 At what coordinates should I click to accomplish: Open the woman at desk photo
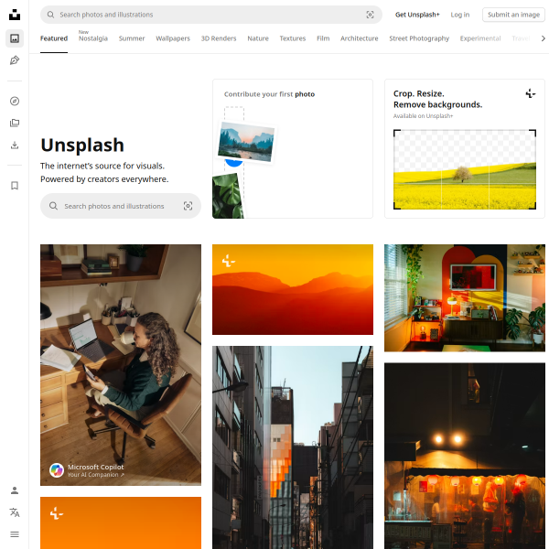[121, 365]
